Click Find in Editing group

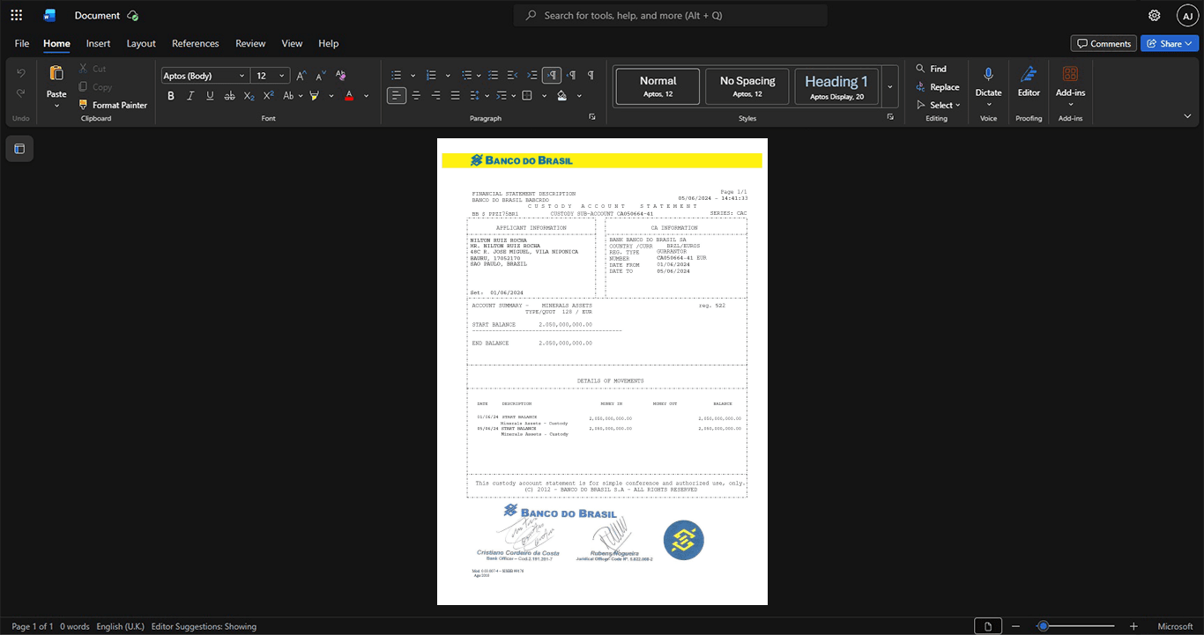pyautogui.click(x=931, y=69)
